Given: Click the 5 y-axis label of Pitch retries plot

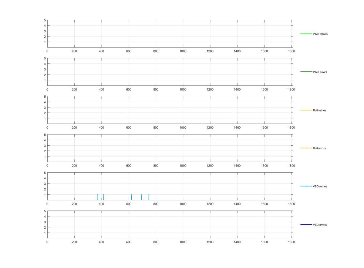Looking at the screenshot, I should coord(45,20).
